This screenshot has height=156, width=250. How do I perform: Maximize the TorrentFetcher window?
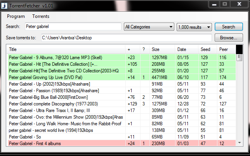coord(224,4)
